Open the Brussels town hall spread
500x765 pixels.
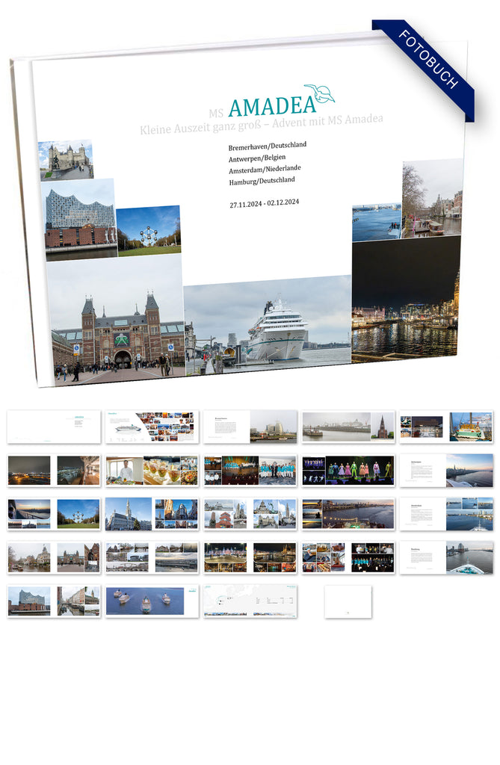click(x=152, y=514)
